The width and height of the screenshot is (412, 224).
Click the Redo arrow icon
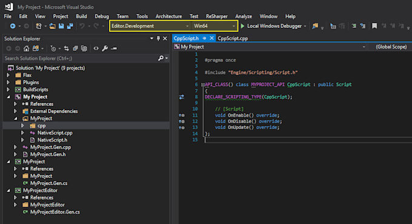point(96,26)
